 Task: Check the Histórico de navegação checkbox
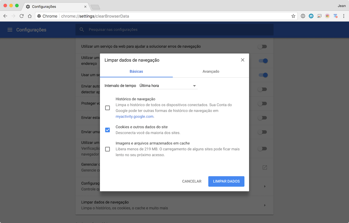pyautogui.click(x=107, y=108)
